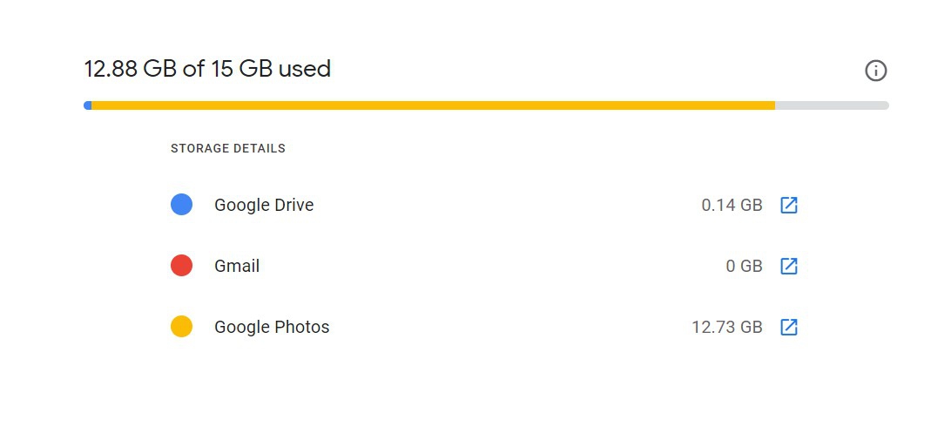
Task: Click the blue Google Drive legend dot
Action: pyautogui.click(x=181, y=205)
